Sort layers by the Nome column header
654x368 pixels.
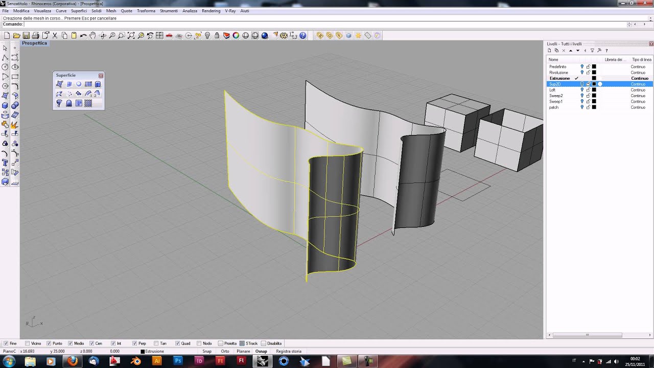tap(553, 60)
